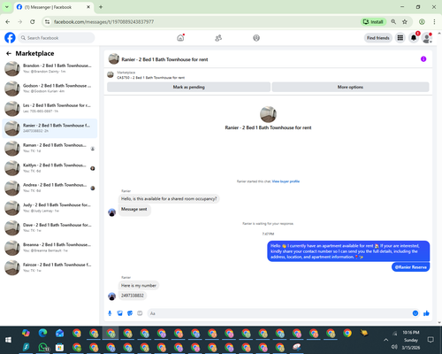Viewport: 442px width, 354px height.
Task: Open the Chrome profile icon
Action: coord(422,21)
